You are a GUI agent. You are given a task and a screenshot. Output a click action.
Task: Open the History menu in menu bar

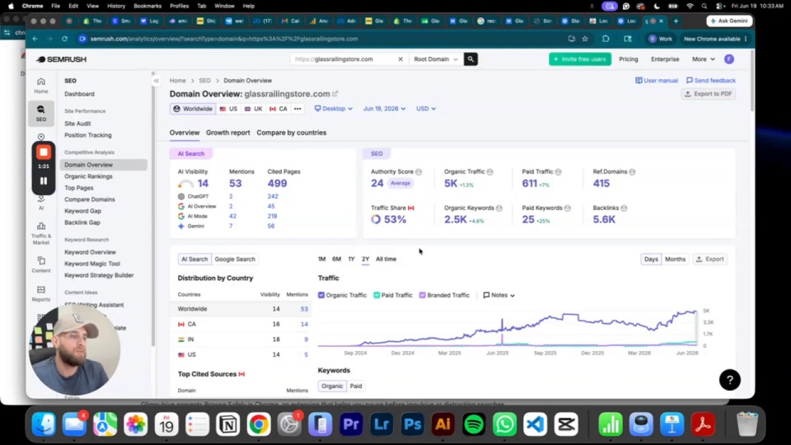click(116, 6)
